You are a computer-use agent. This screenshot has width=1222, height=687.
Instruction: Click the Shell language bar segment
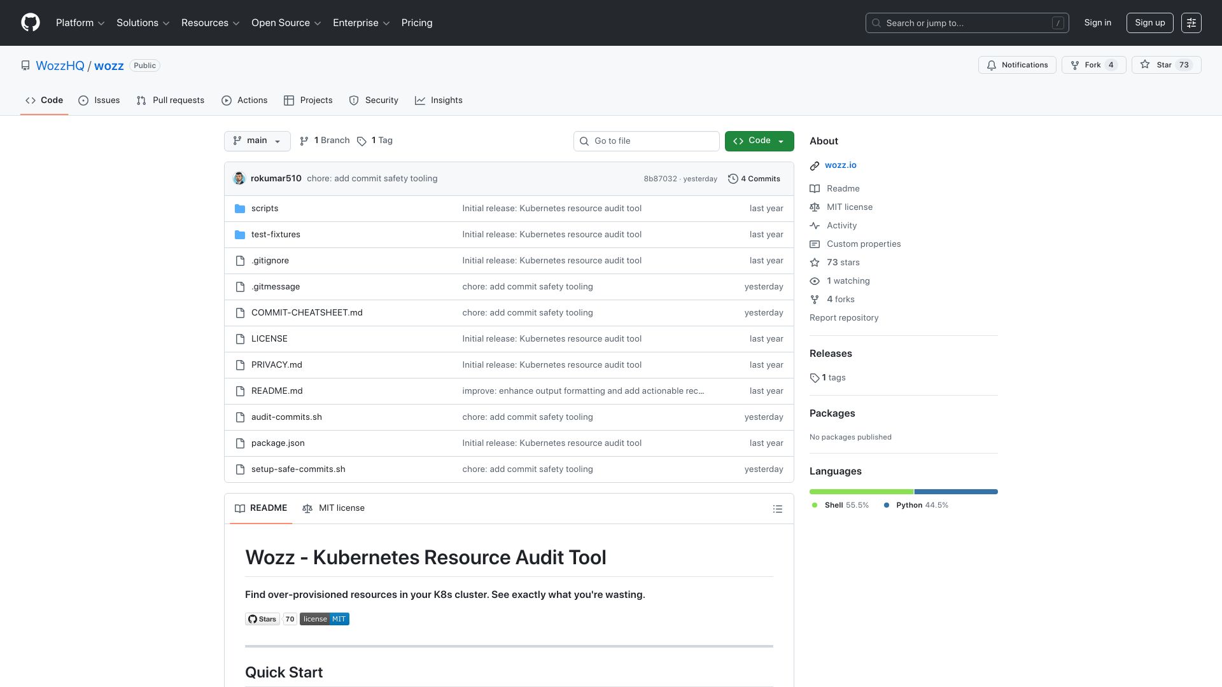coord(861,492)
